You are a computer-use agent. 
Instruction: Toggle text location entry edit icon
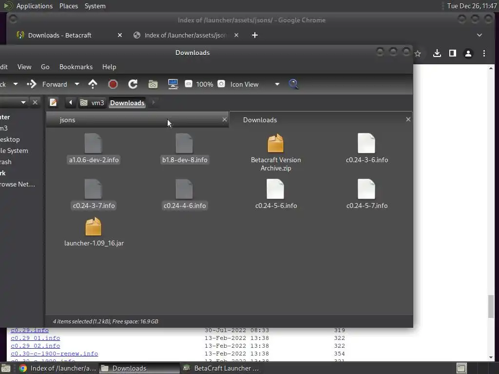point(53,102)
